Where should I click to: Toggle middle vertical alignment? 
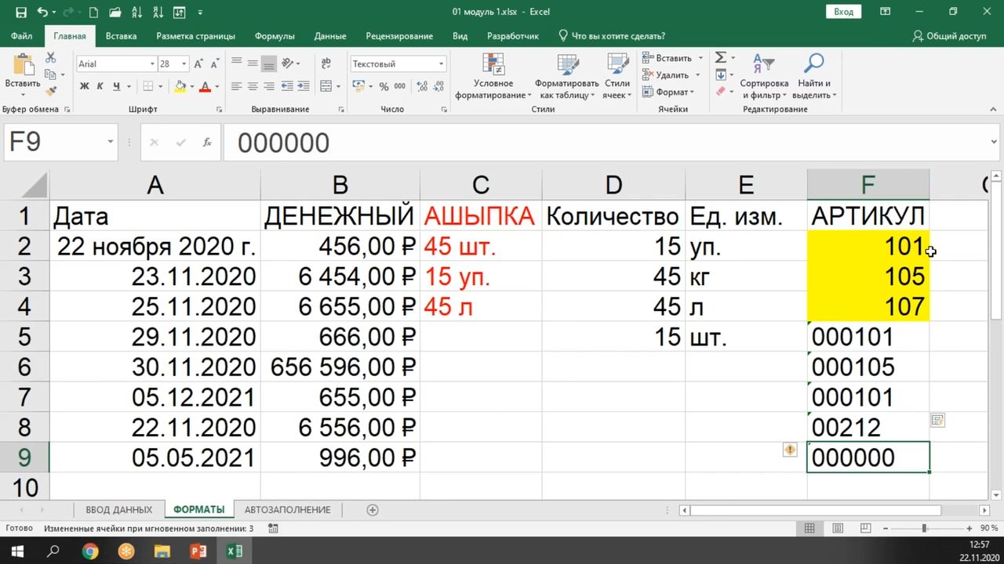253,63
